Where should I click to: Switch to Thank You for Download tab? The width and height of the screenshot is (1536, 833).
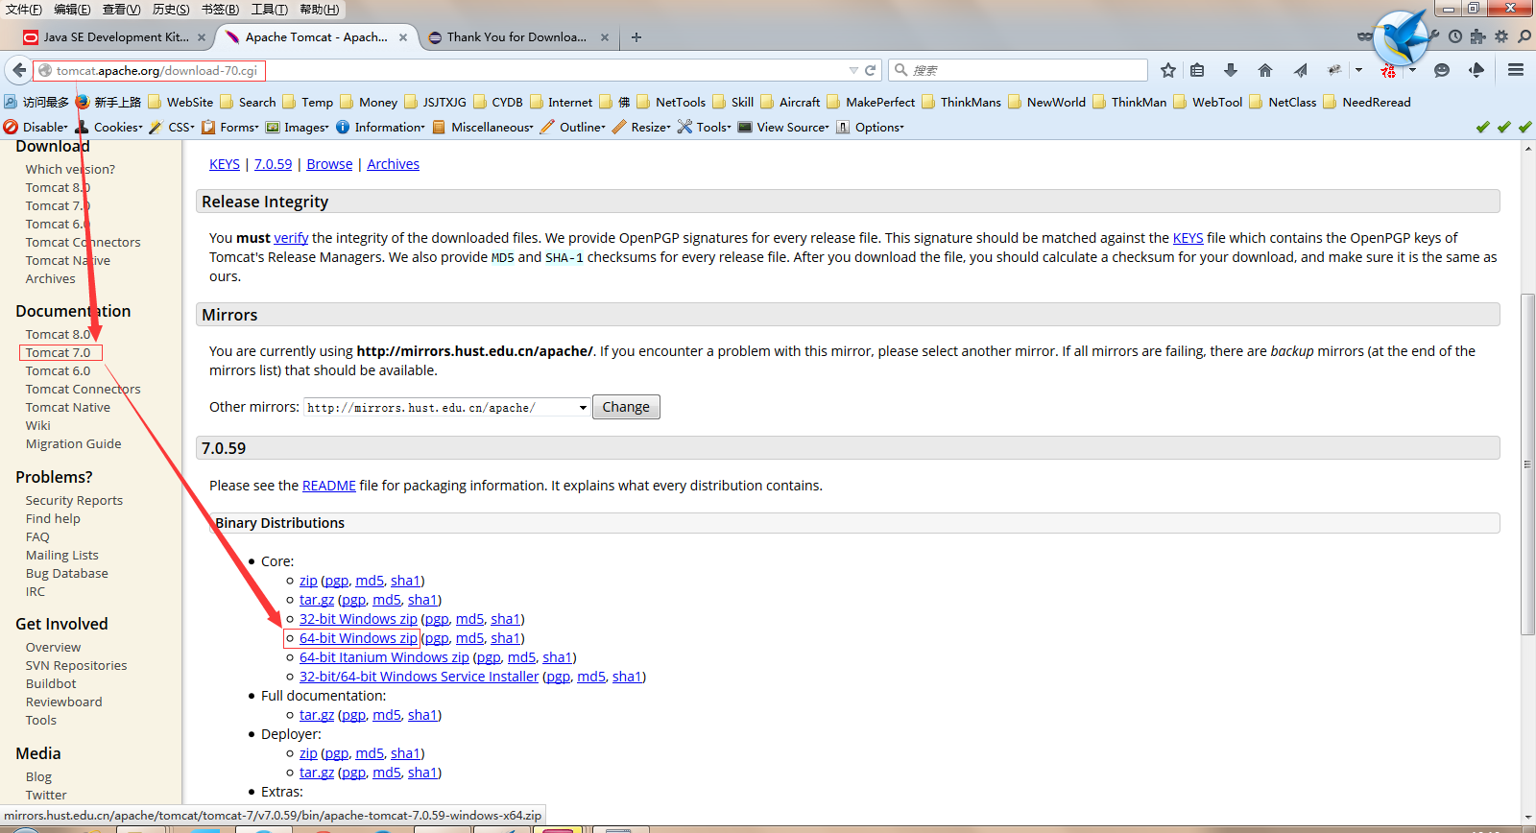coord(516,37)
